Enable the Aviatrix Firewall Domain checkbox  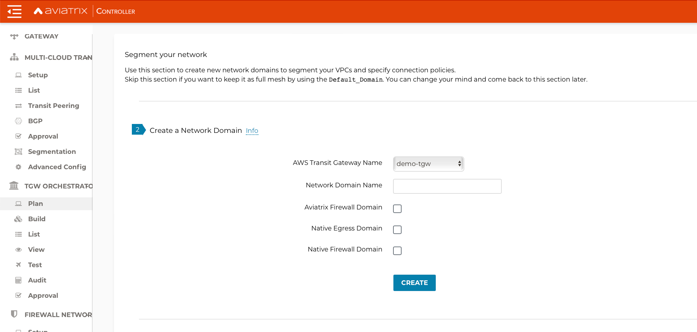point(397,209)
